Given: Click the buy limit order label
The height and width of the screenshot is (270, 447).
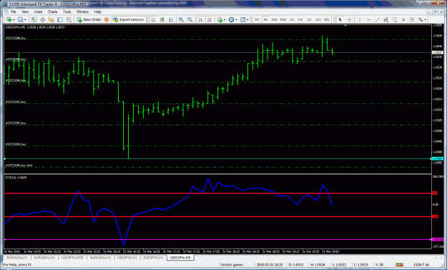Looking at the screenshot, I should [19, 165].
